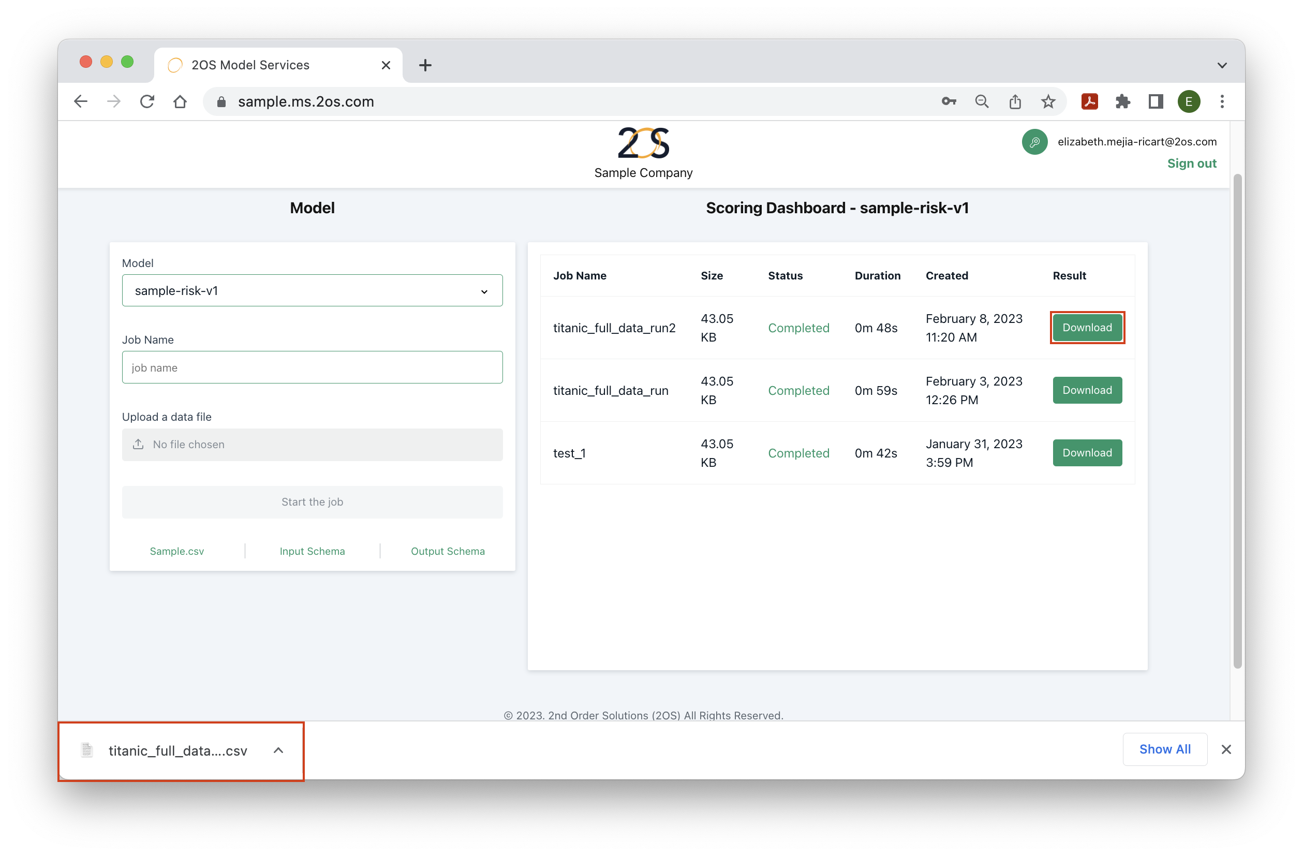Click the padlock icon beside the URL

(x=221, y=102)
